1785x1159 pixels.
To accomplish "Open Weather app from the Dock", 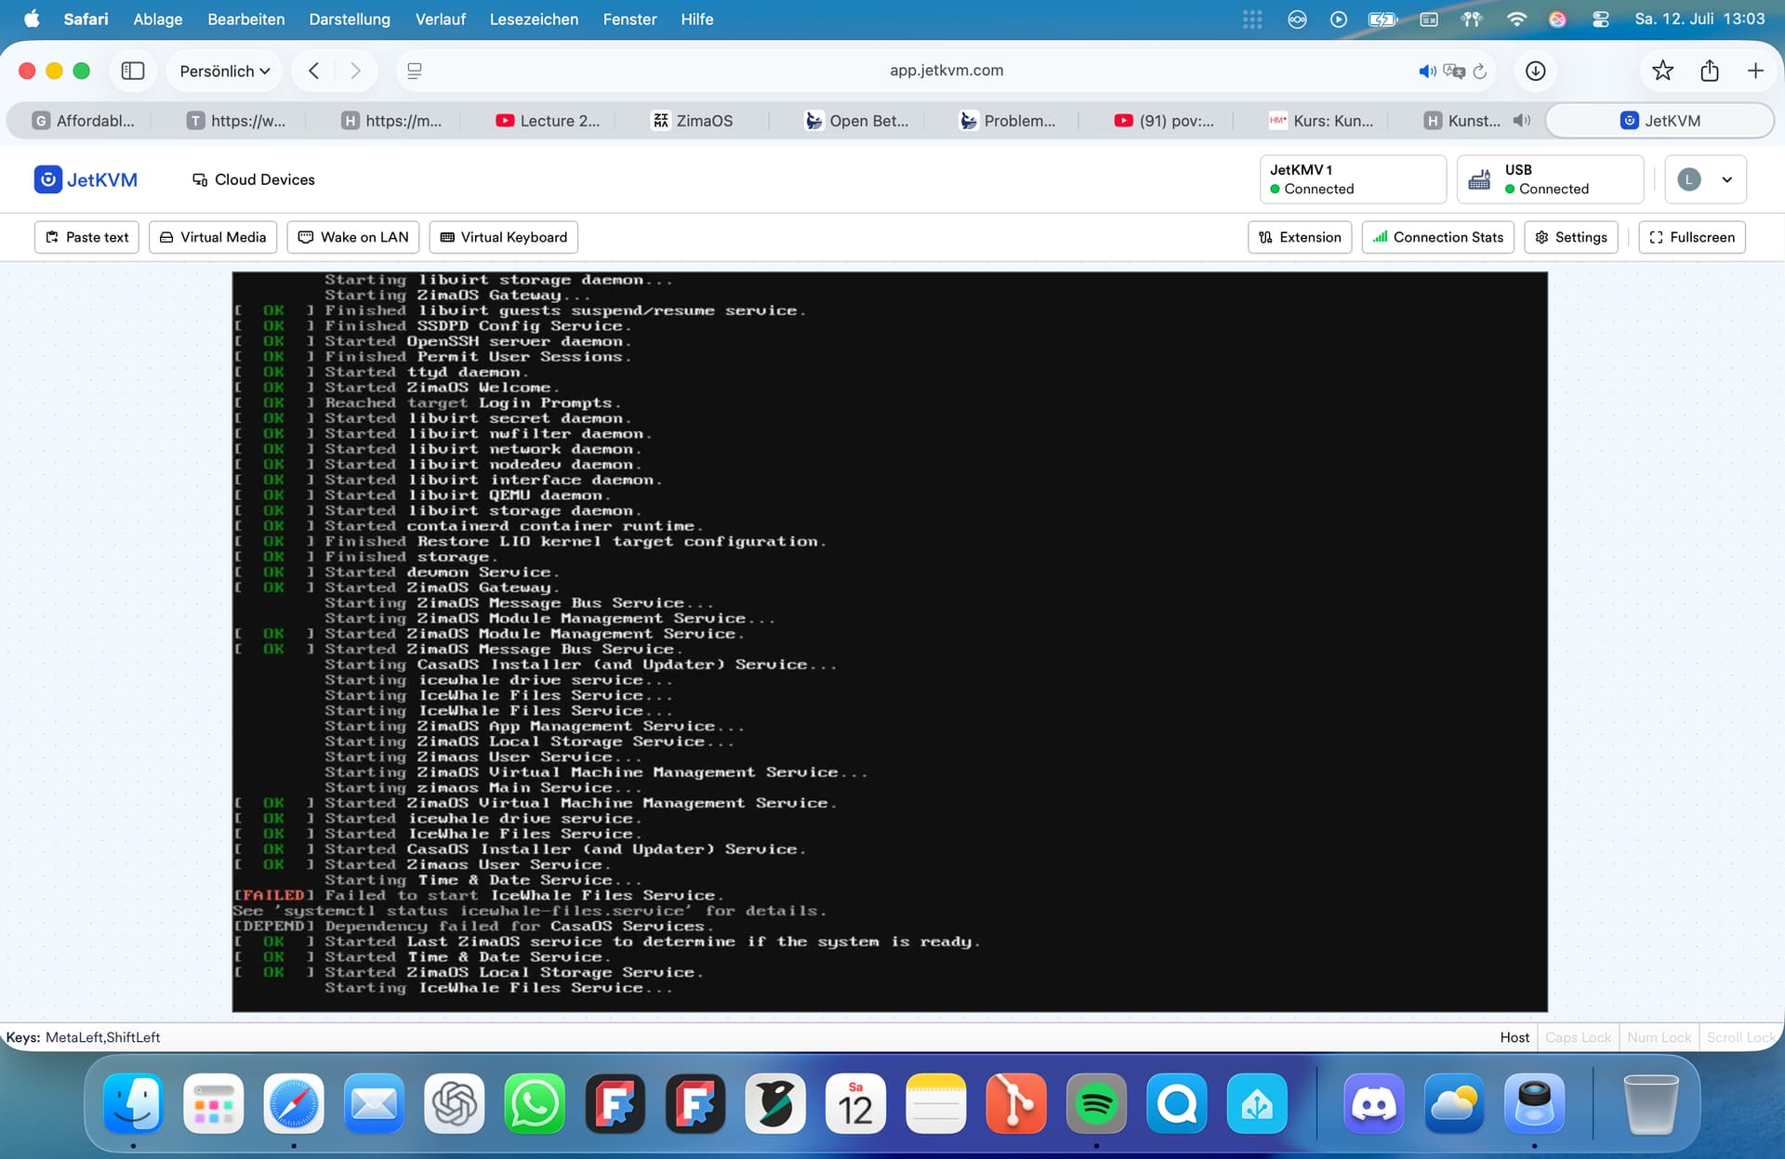I will coord(1454,1103).
